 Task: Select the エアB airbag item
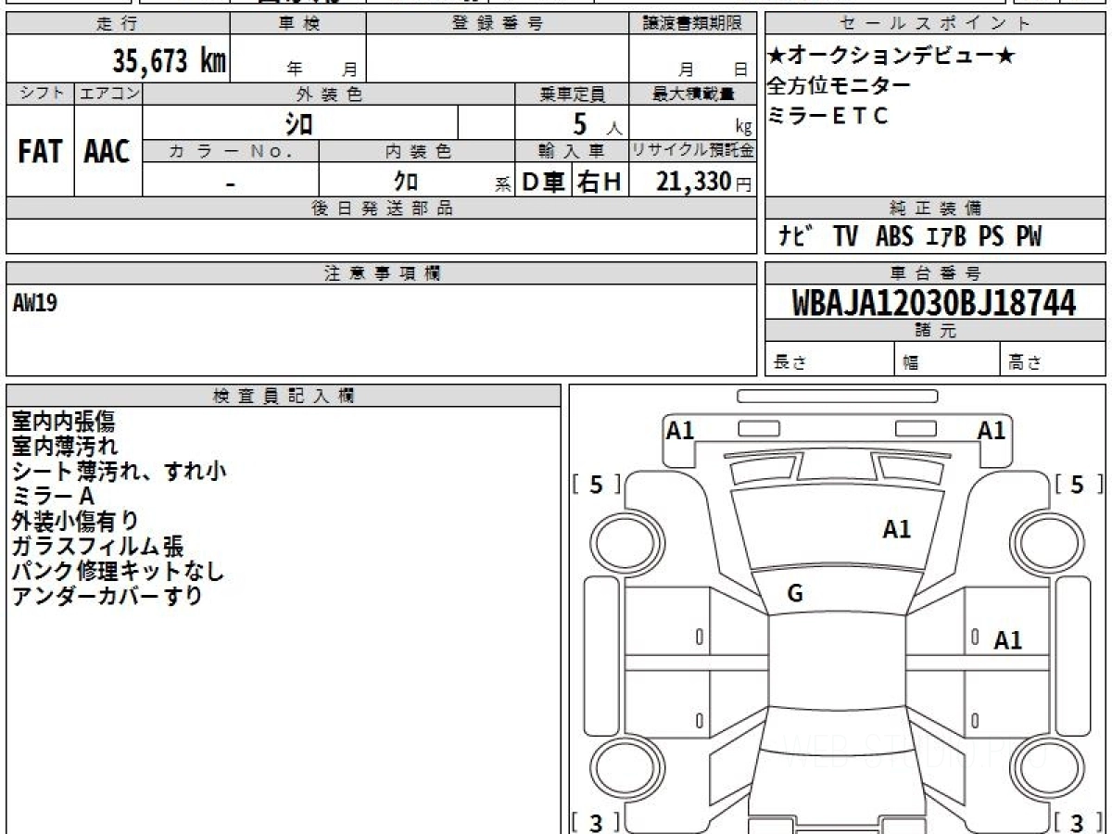(946, 236)
